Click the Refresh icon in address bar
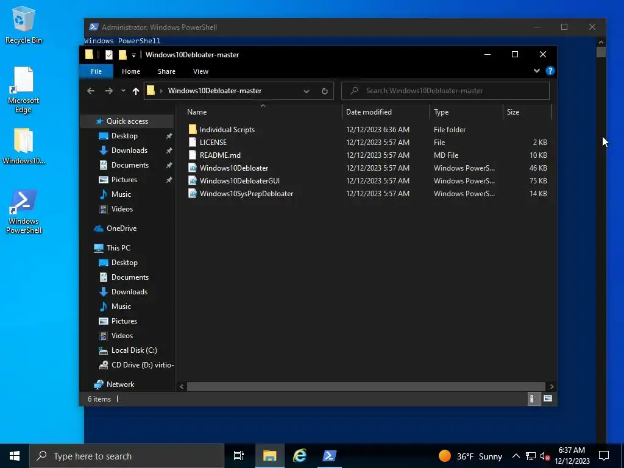Screen dimensions: 624x468 pos(325,91)
